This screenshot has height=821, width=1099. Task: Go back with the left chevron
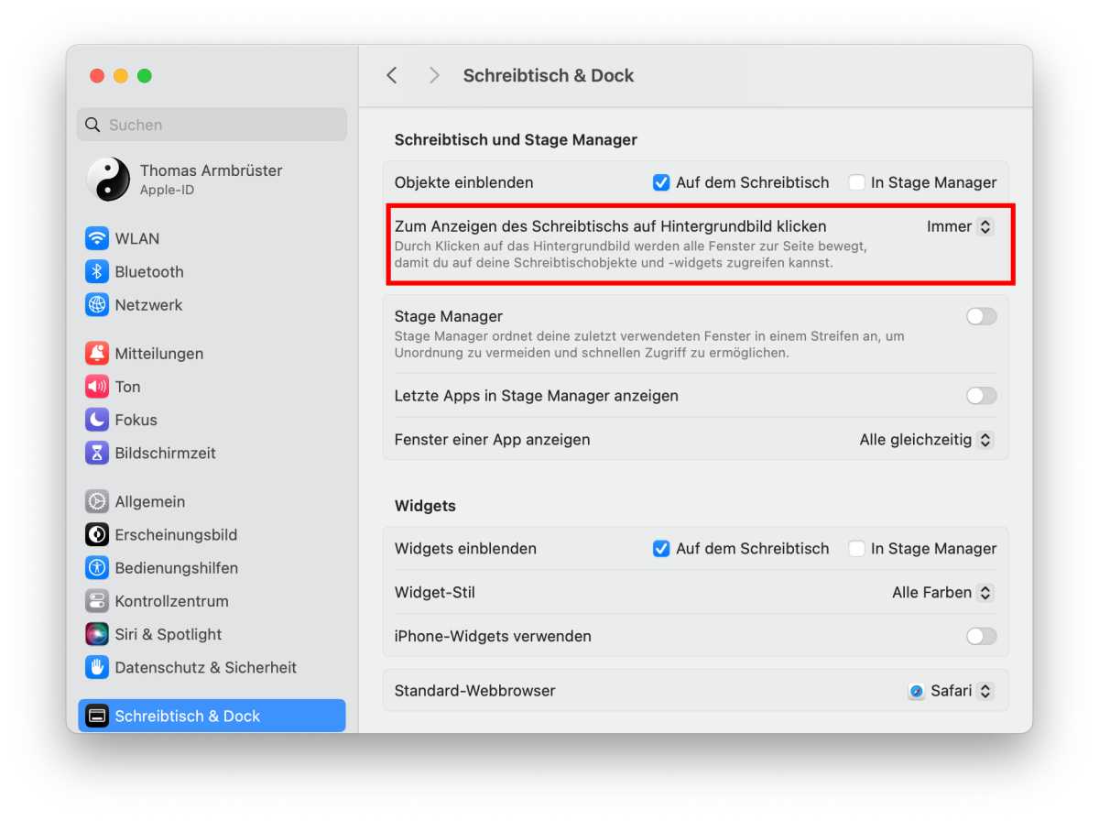(x=392, y=76)
